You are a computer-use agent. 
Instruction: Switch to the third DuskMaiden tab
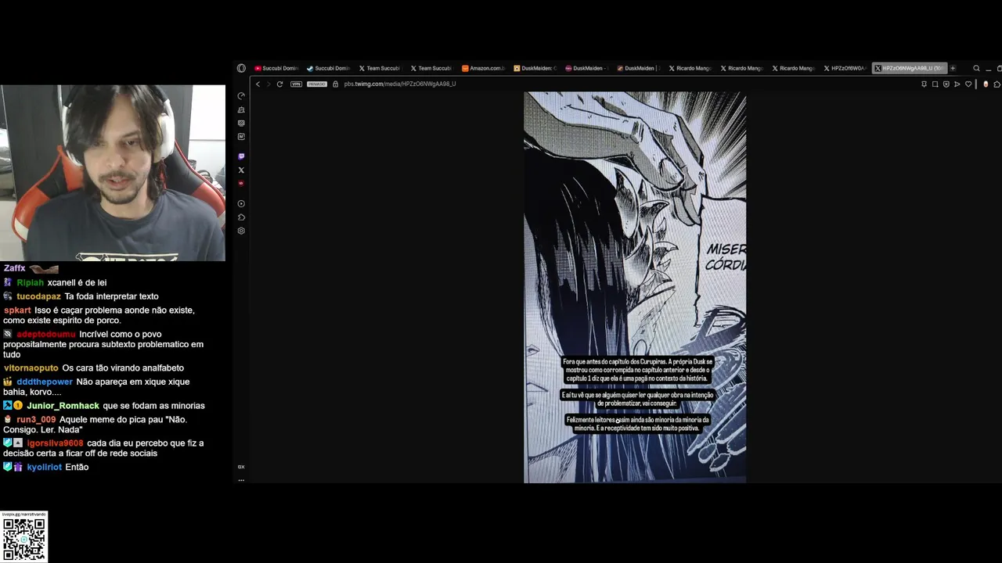[x=638, y=68]
